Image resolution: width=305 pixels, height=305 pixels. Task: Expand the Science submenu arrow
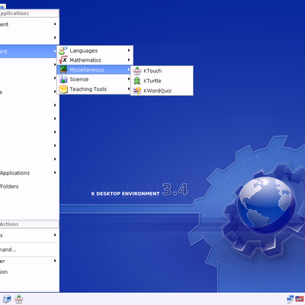[129, 79]
